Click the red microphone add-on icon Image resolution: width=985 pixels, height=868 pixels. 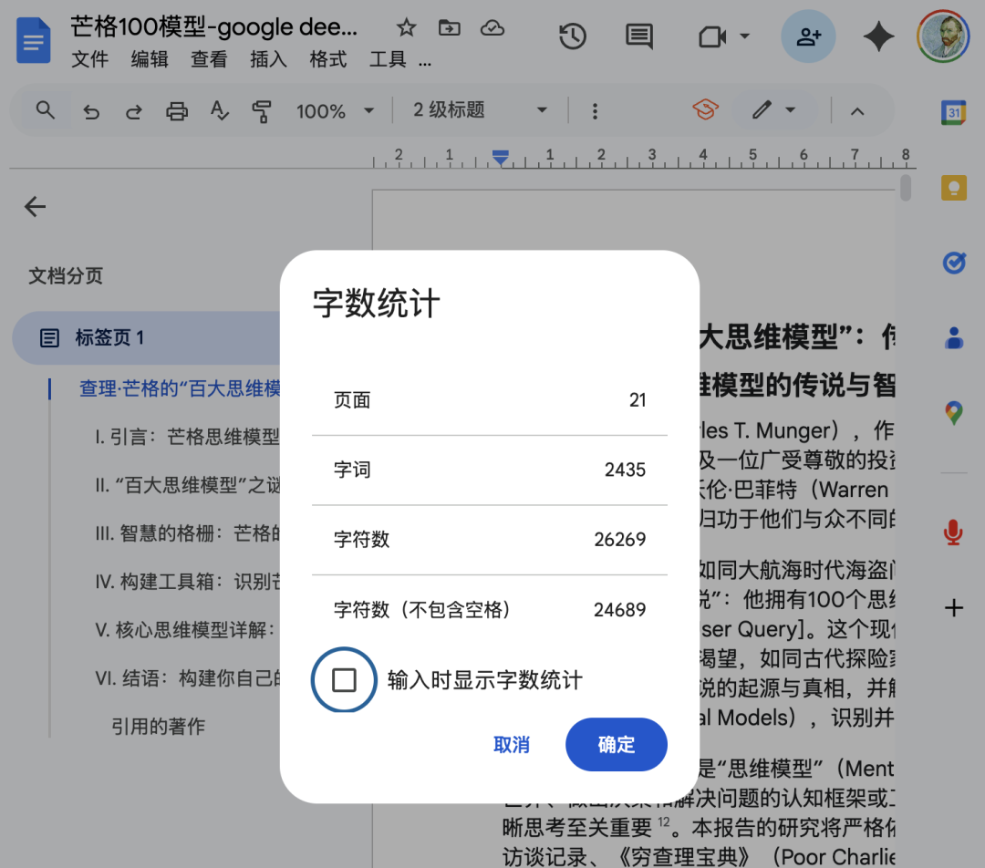click(x=954, y=532)
